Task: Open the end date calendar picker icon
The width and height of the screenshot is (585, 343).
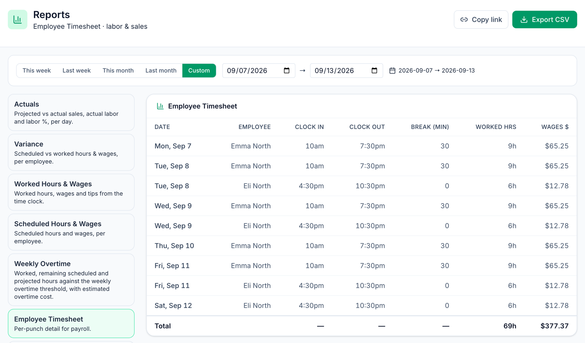Action: (374, 70)
